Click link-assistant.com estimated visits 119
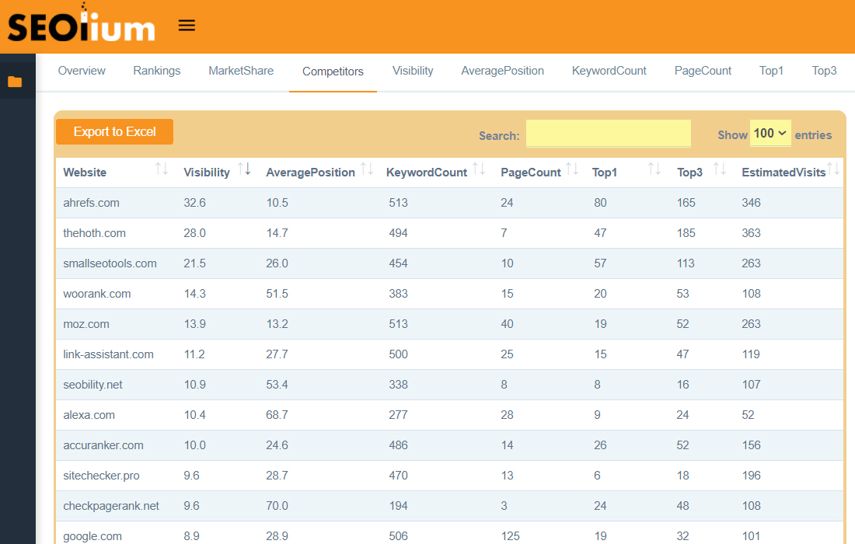 point(751,354)
